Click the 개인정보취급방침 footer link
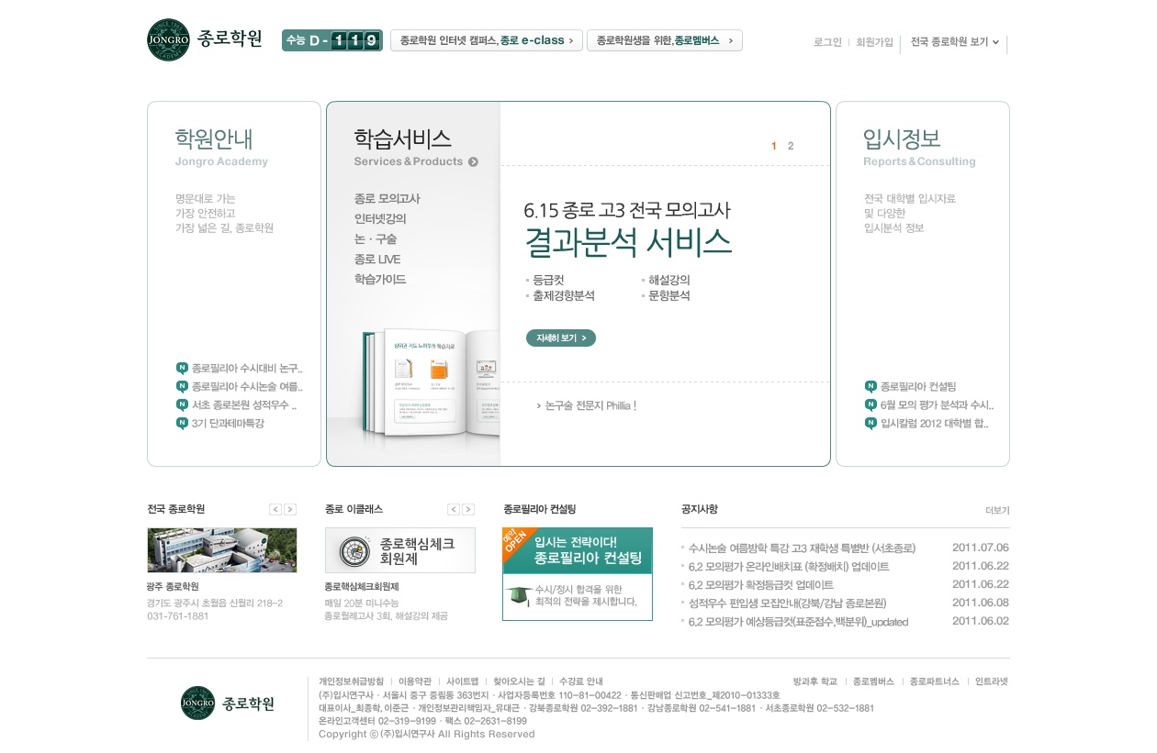The image size is (1157, 753). coord(351,681)
